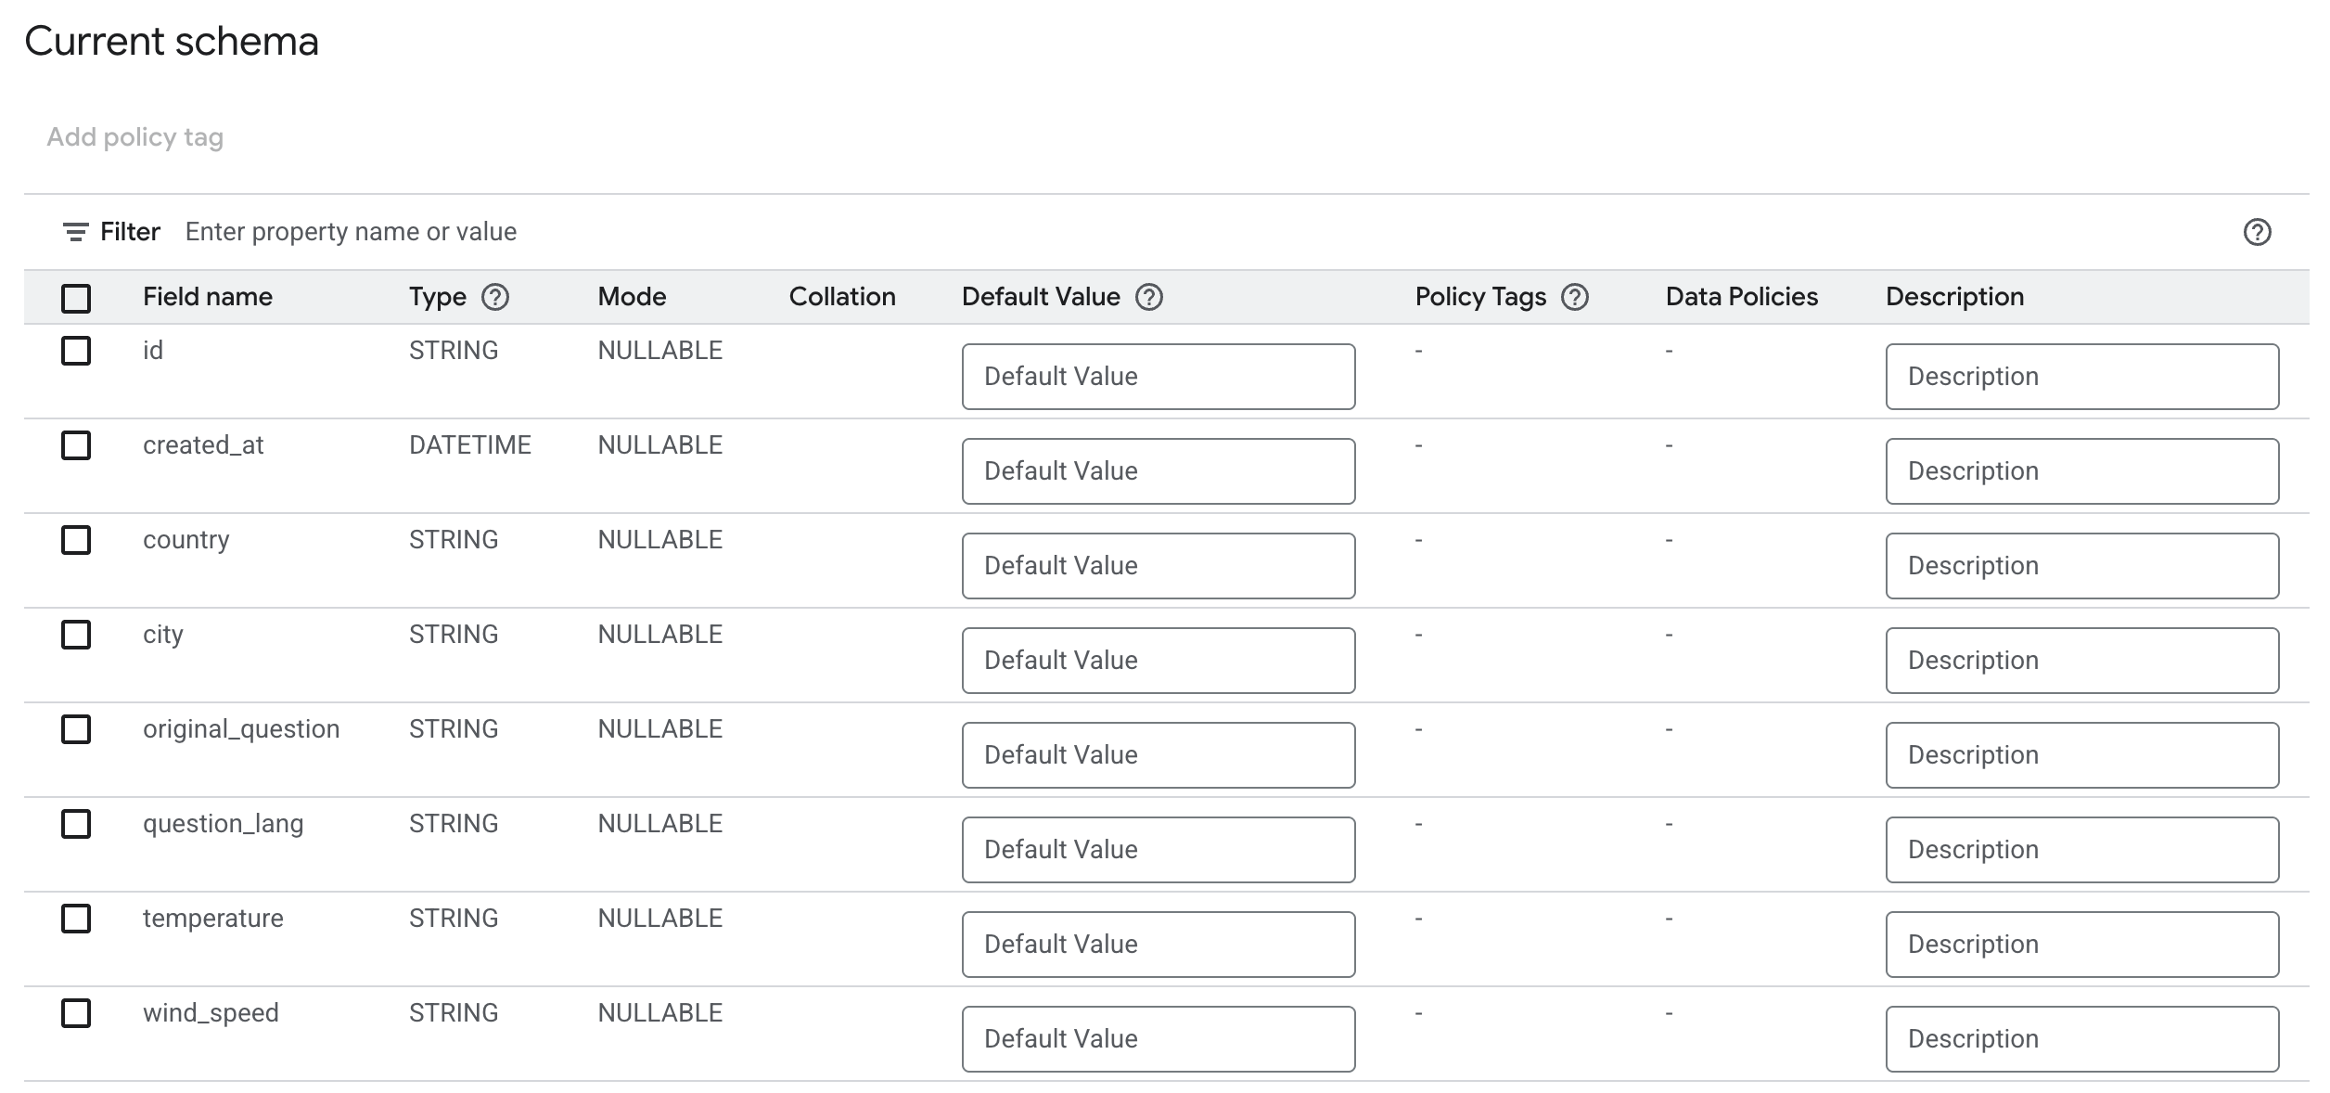Check the city field checkbox
The width and height of the screenshot is (2330, 1093).
click(77, 635)
